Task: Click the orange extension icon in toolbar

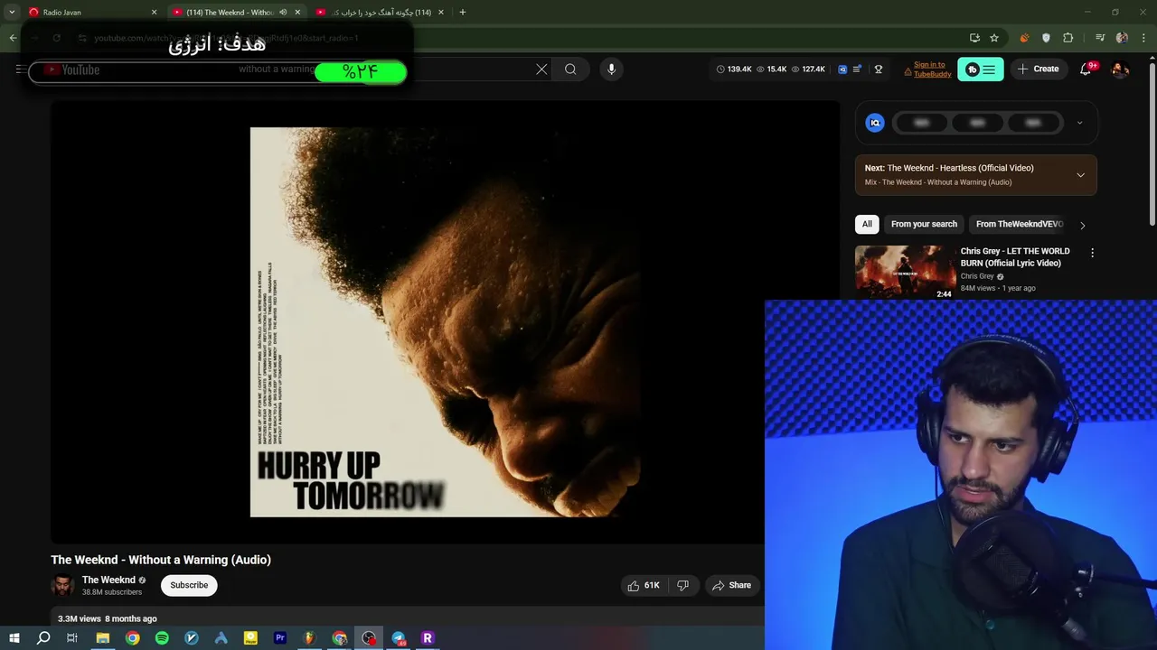Action: (1024, 38)
